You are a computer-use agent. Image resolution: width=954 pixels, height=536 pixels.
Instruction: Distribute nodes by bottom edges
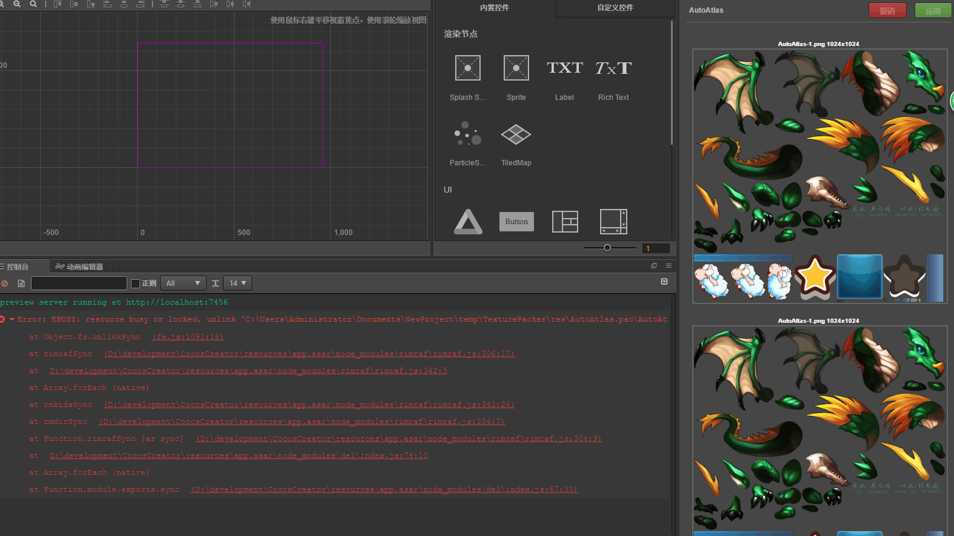pos(198,4)
